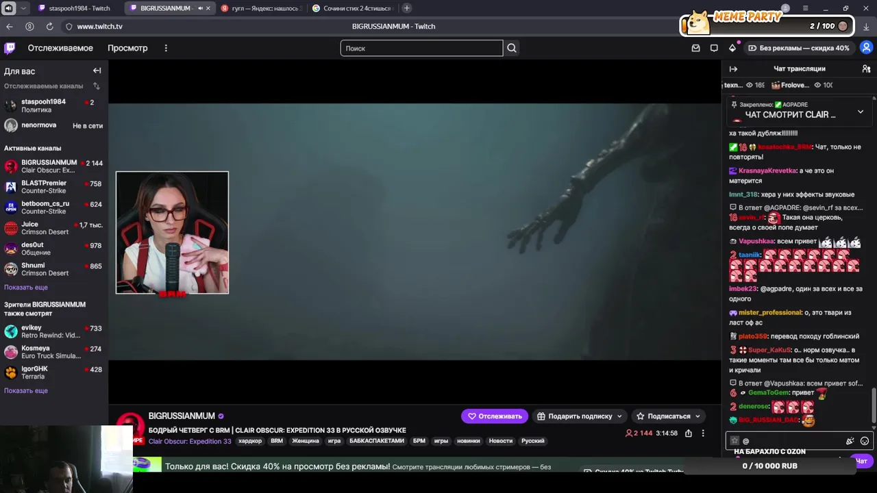Reload the page in browser toolbar
This screenshot has width=877, height=493.
pyautogui.click(x=49, y=26)
